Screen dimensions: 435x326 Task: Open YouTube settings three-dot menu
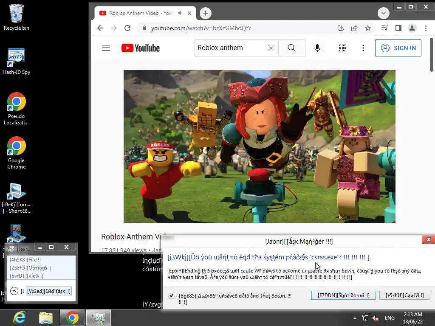pos(363,48)
